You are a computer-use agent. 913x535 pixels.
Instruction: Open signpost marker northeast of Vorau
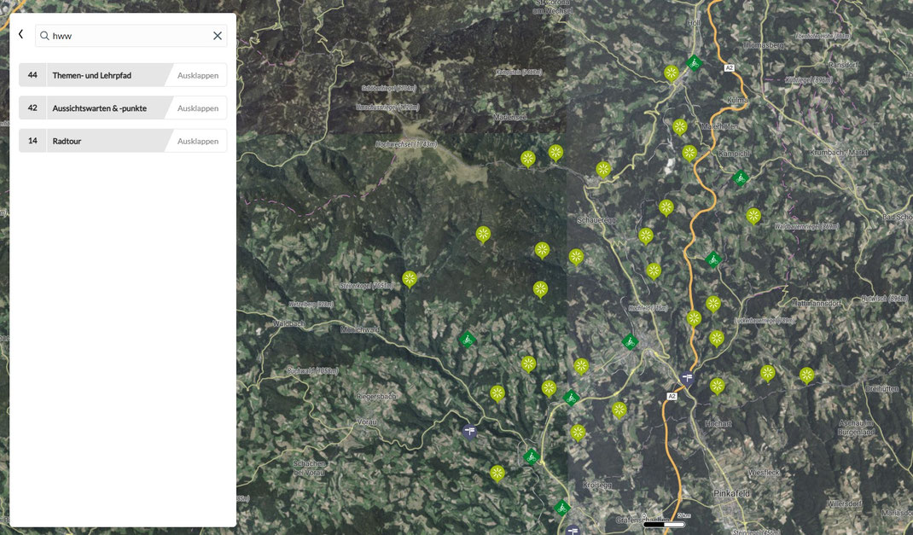[470, 432]
